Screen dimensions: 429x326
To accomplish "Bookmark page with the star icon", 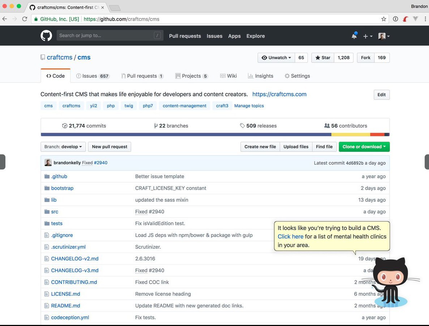I will pyautogui.click(x=383, y=19).
